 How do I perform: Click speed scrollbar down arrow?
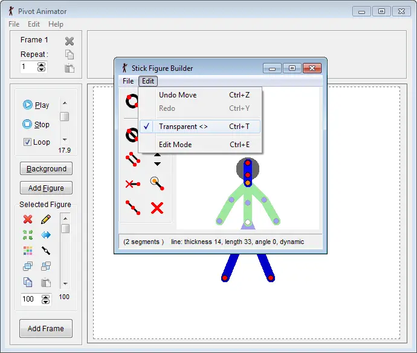65,140
